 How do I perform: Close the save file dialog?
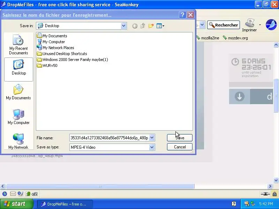tap(190, 15)
